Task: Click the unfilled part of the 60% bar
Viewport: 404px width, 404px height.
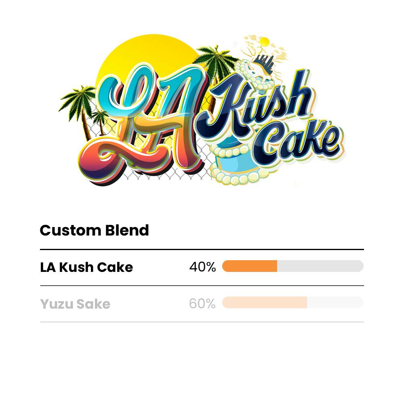Action: click(335, 303)
